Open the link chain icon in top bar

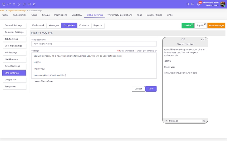click(19, 4)
